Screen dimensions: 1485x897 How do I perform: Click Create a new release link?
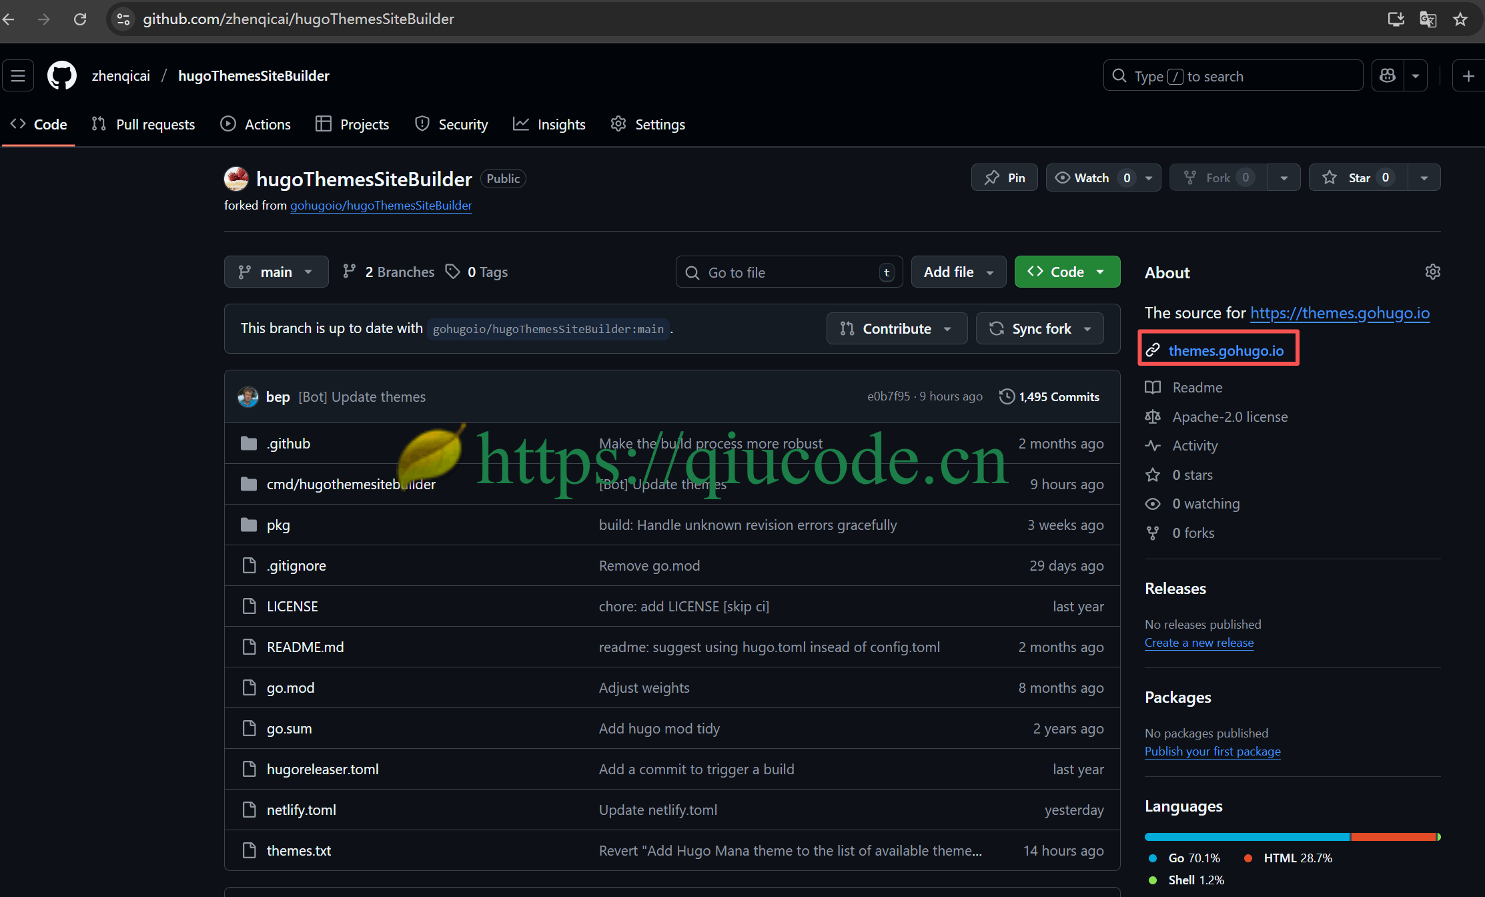[x=1199, y=643]
